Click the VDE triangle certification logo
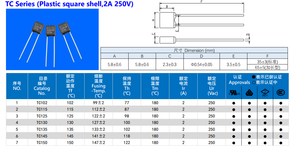Image resolution: width=302 pixels, height=153 pixels. 249,93
